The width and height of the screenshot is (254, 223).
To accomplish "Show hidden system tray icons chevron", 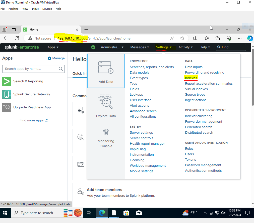I will click(x=205, y=213).
